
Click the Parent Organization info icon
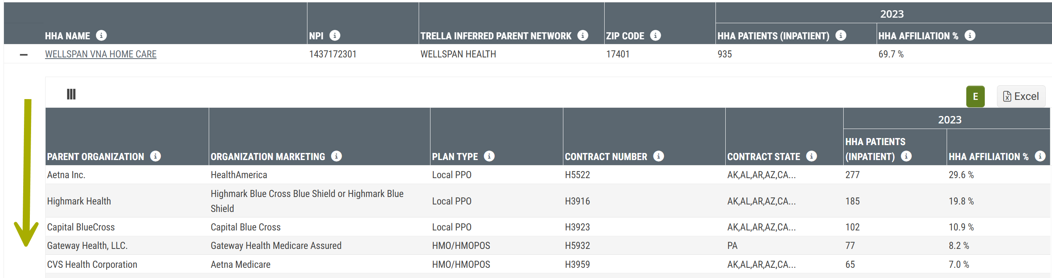[155, 156]
